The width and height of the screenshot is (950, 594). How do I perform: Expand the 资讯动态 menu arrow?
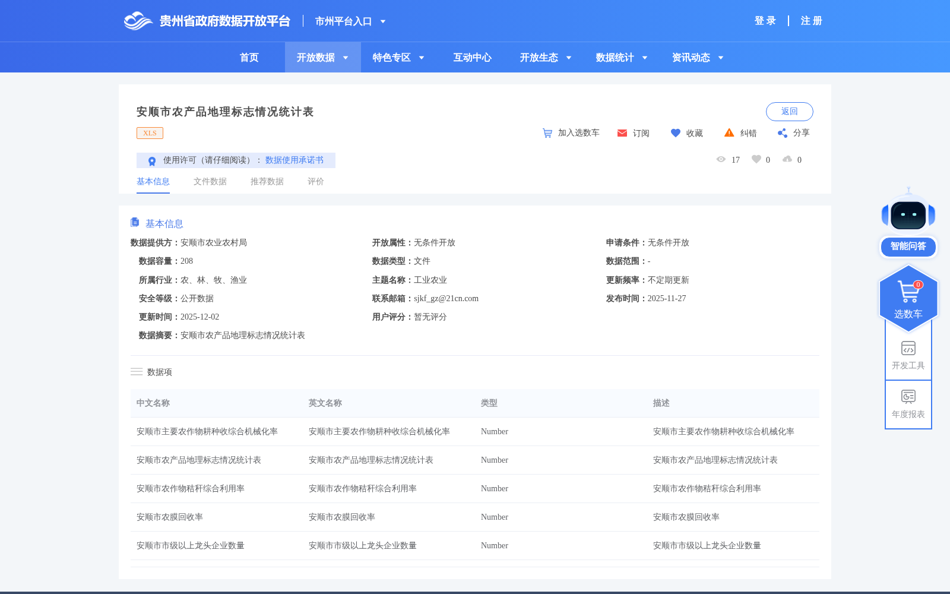coord(721,58)
